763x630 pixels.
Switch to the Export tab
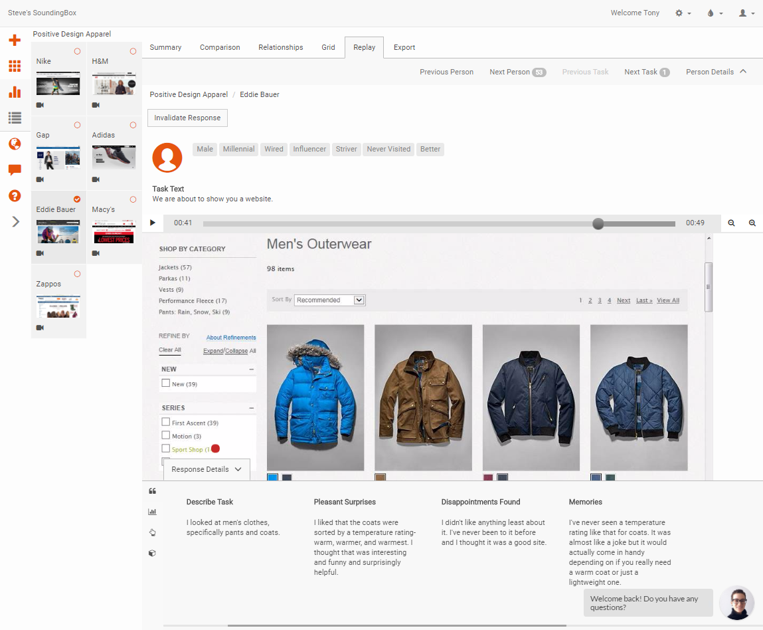(x=404, y=47)
